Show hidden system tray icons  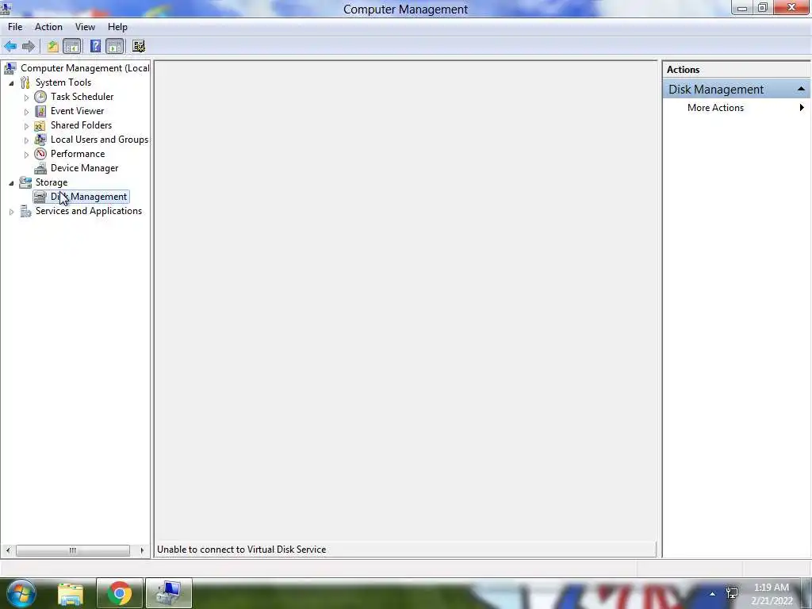(x=713, y=594)
